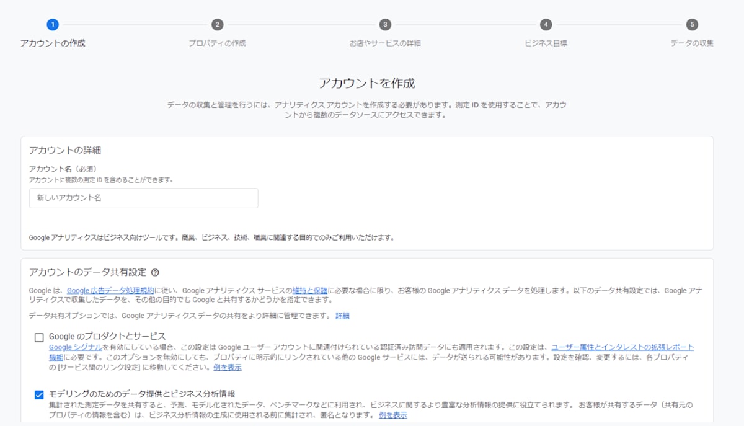Click 例を表示 under Google のプロダクトとサービス
The height and width of the screenshot is (426, 744).
(228, 368)
